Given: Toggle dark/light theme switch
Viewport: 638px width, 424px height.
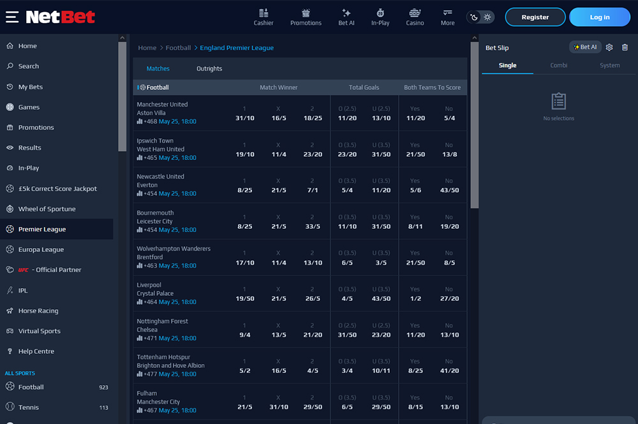Looking at the screenshot, I should pos(480,17).
